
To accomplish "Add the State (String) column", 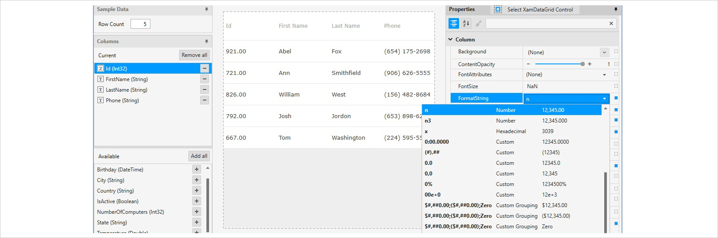I will point(197,222).
